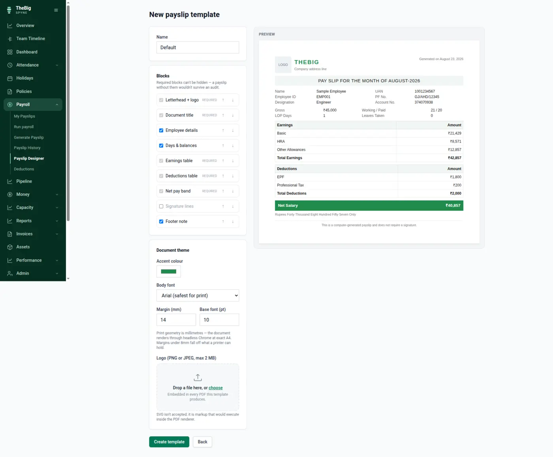The height and width of the screenshot is (457, 553).
Task: Click the upload icon in logo drop zone
Action: (197, 378)
